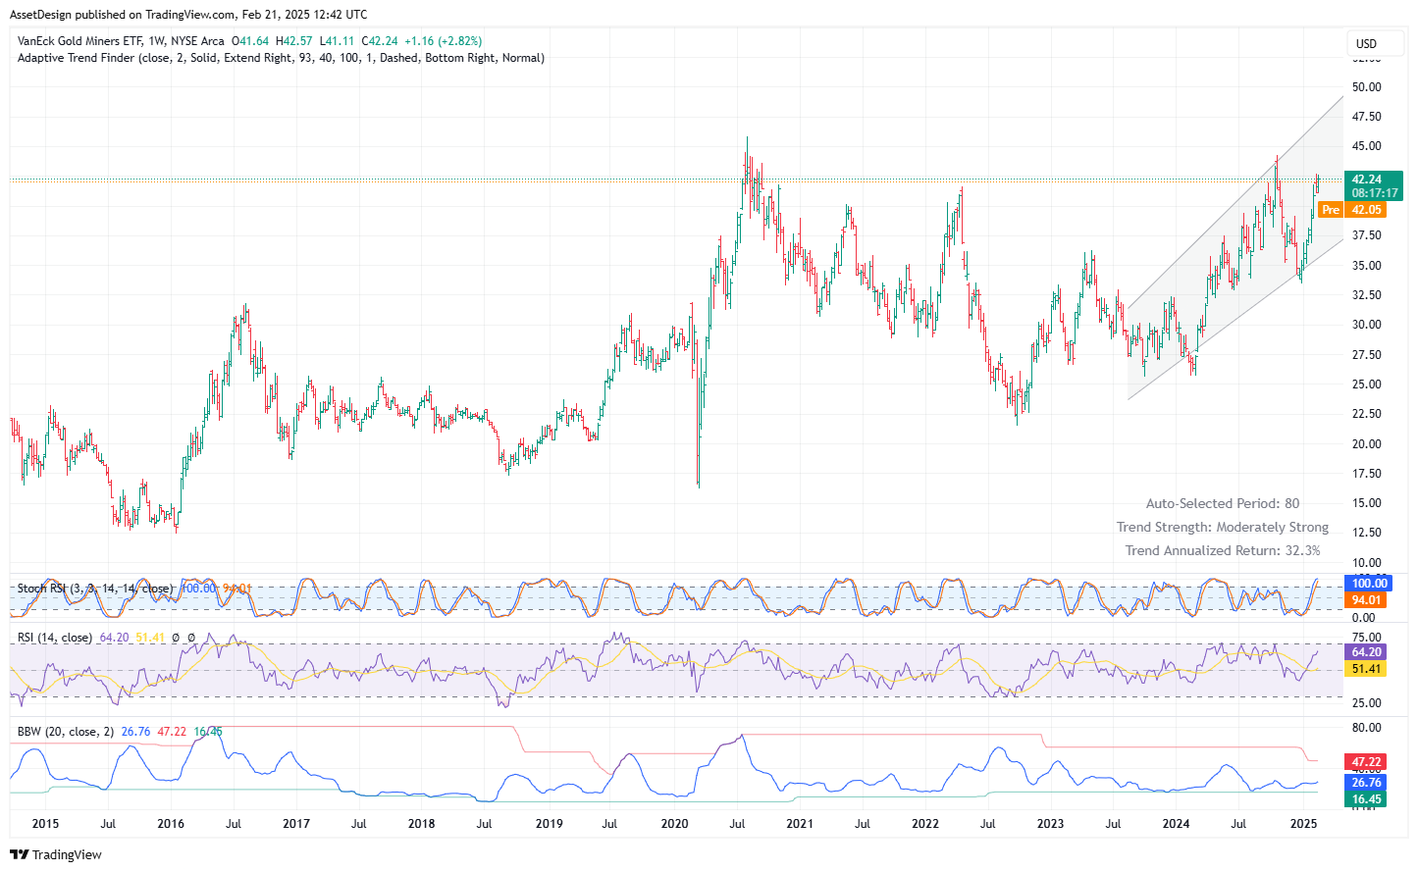This screenshot has height=872, width=1418.
Task: Click the orange Stoch RSI value 94.01
Action: pyautogui.click(x=1366, y=600)
